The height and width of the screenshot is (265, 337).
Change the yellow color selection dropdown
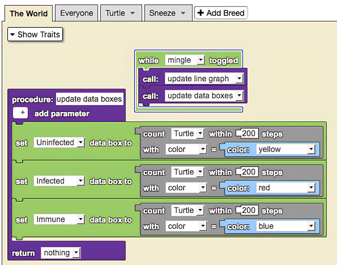point(311,149)
